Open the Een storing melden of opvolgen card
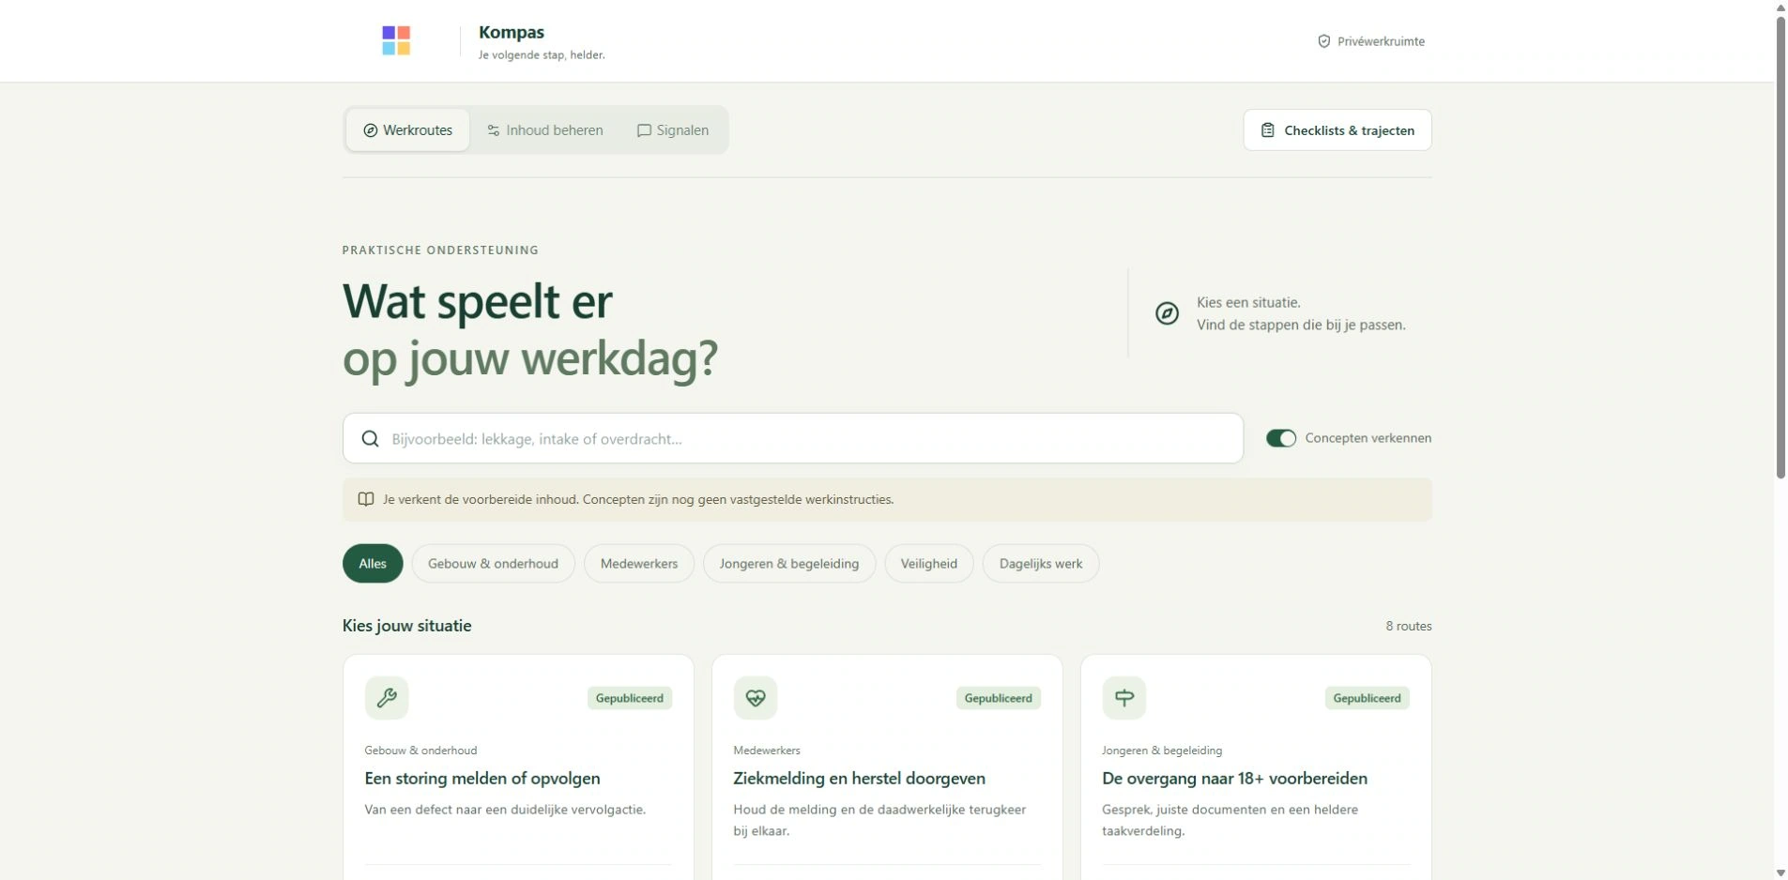The height and width of the screenshot is (880, 1788). point(518,767)
